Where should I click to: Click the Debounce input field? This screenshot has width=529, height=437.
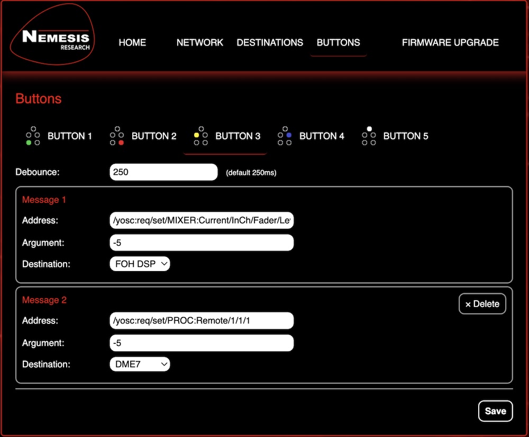point(163,172)
